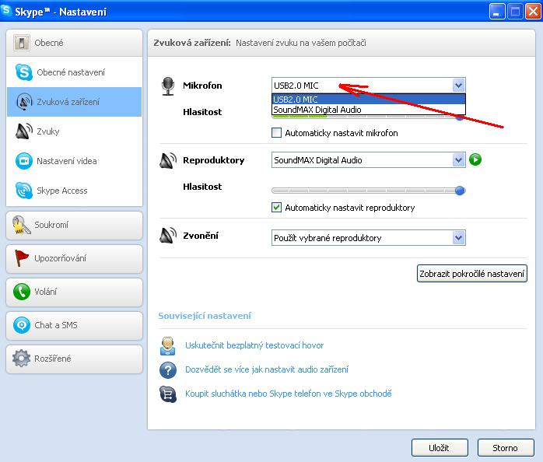The image size is (543, 462).
Task: Click the red flag icon beside Upozorňování
Action: pos(22,258)
